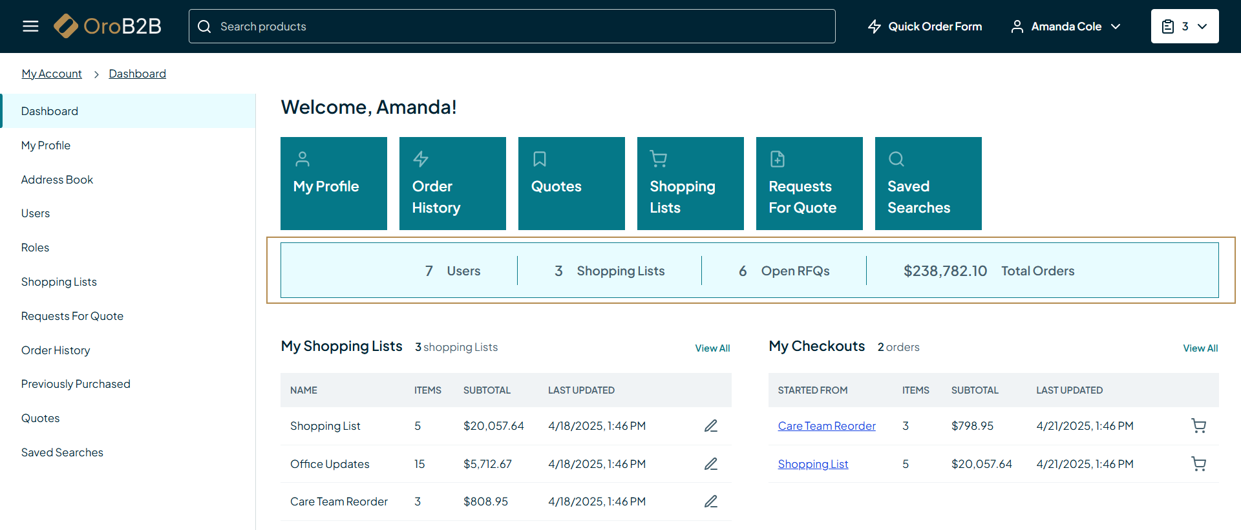This screenshot has width=1241, height=530.
Task: Go to Roles in sidebar menu
Action: pyautogui.click(x=35, y=248)
